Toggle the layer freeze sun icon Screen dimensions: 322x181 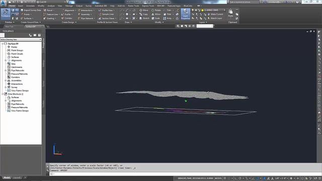pos(196,10)
